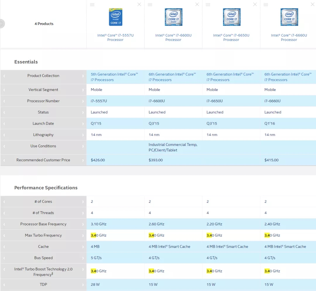Click the i7-5557U Intel badge image
The width and height of the screenshot is (316, 291).
click(116, 17)
